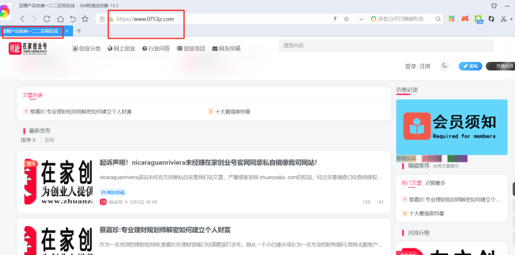Click the browser search box 吞食山羊巨蟒被收容

coord(401,19)
